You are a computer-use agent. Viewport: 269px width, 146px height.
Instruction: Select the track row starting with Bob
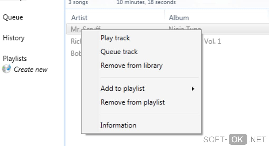pyautogui.click(x=76, y=53)
